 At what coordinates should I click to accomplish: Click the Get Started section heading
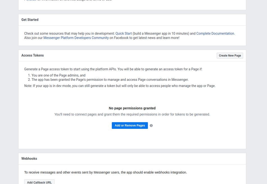point(30,20)
